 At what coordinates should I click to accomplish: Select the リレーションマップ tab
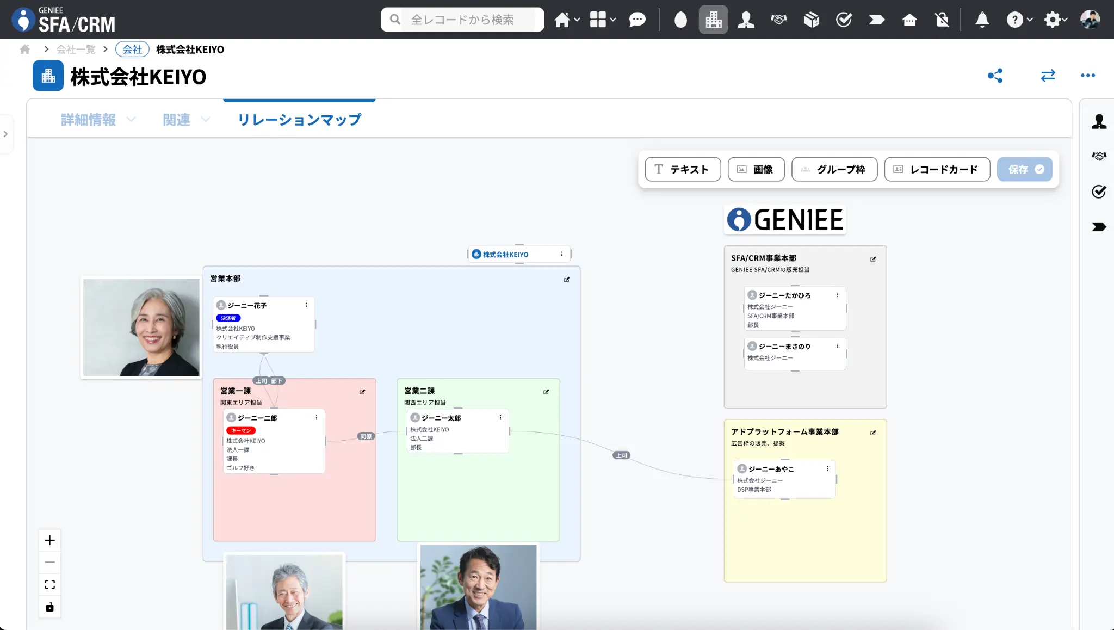299,120
